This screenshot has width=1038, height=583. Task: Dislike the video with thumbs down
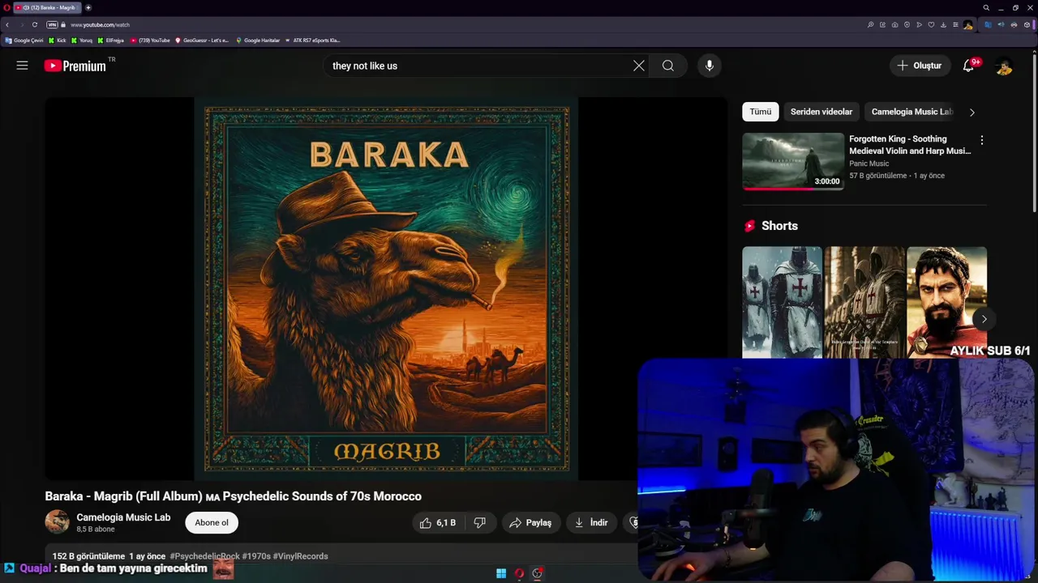[480, 523]
